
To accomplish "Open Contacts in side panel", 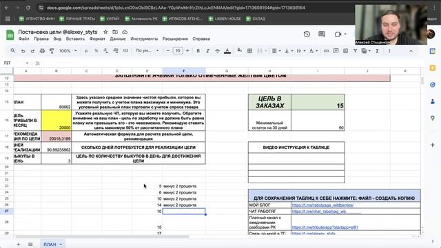I will pos(433,101).
